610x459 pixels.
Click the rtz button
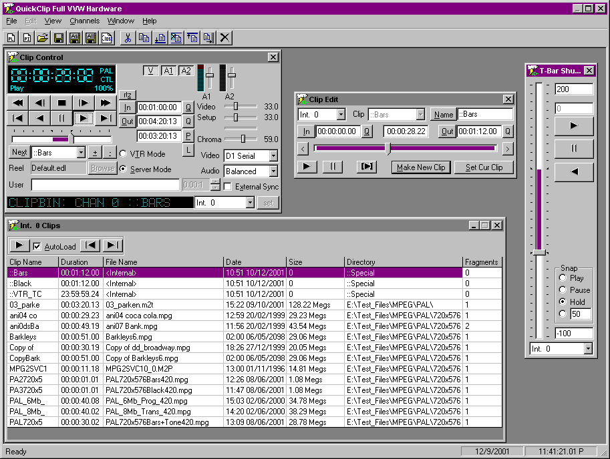coord(128,95)
